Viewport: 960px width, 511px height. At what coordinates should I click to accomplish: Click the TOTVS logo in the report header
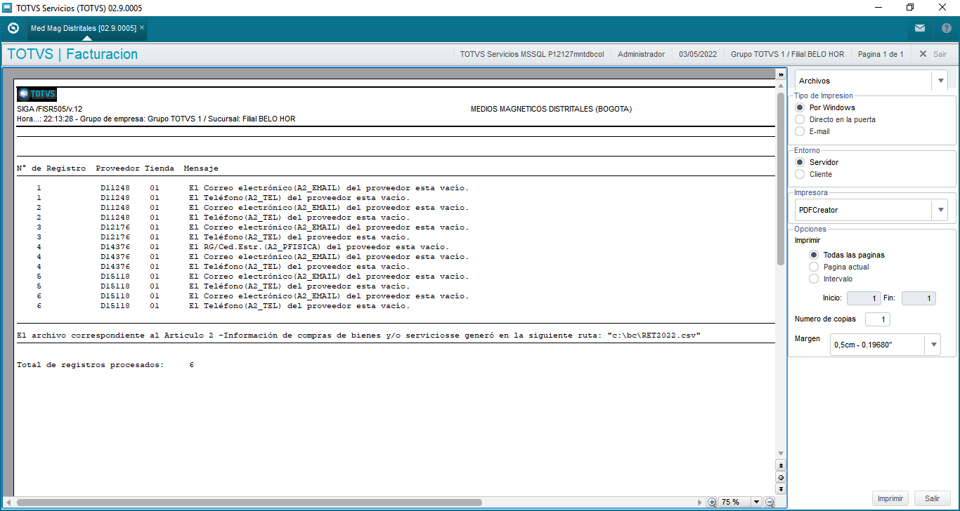point(37,93)
